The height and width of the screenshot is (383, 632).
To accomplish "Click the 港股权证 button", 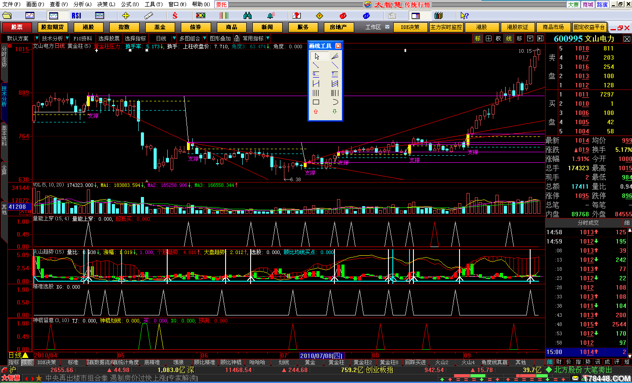I will click(x=517, y=27).
